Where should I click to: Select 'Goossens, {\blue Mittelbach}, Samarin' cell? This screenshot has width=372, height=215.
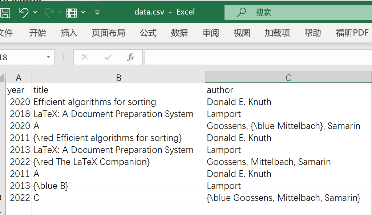(288, 126)
